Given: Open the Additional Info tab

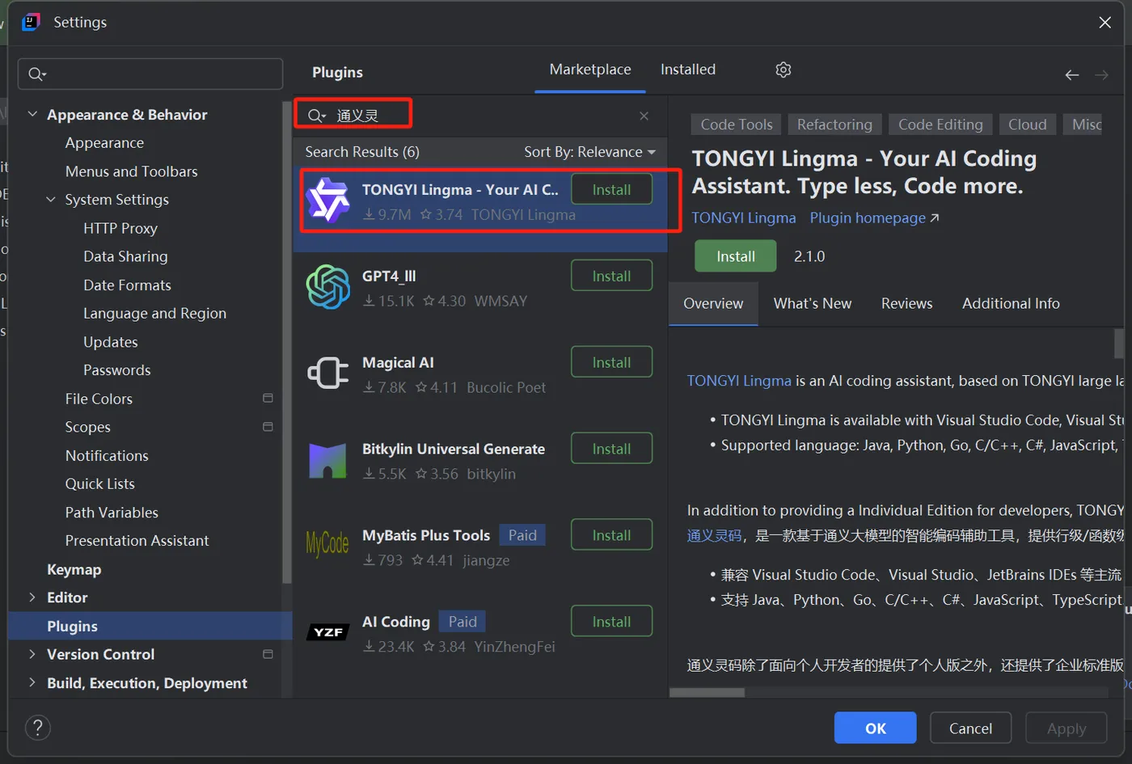Looking at the screenshot, I should tap(1011, 303).
